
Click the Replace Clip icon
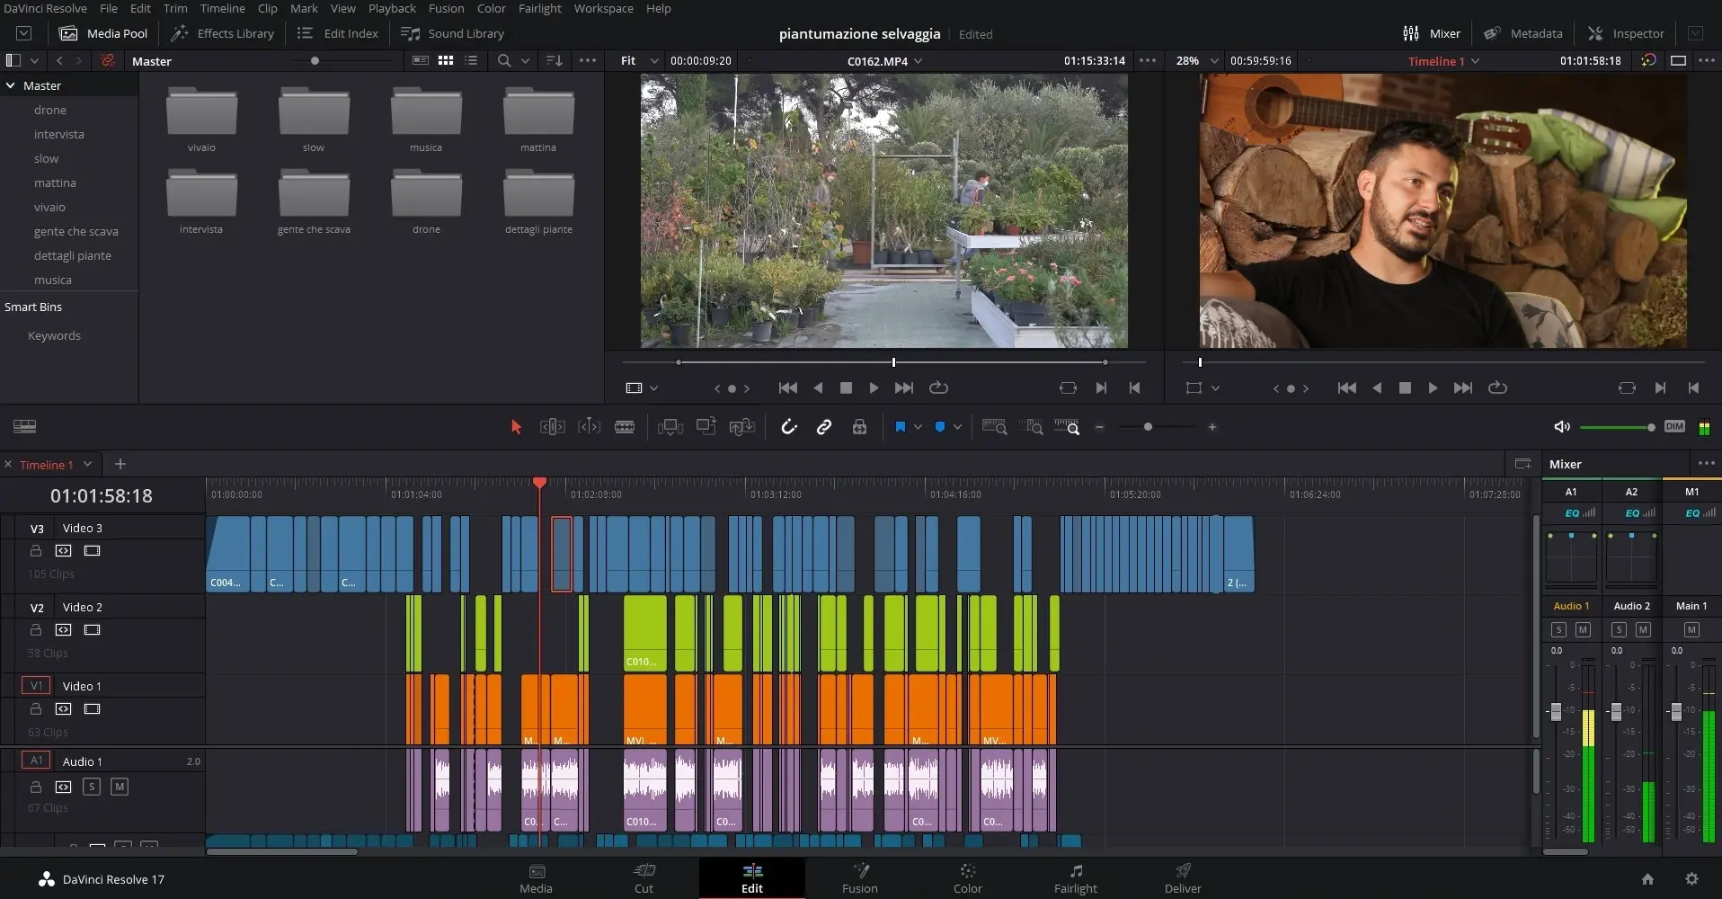(x=742, y=427)
